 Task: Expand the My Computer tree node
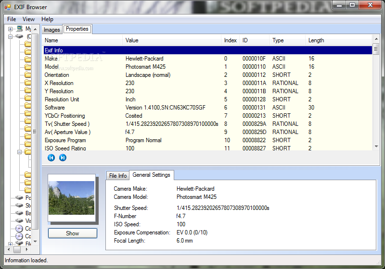click(x=10, y=29)
